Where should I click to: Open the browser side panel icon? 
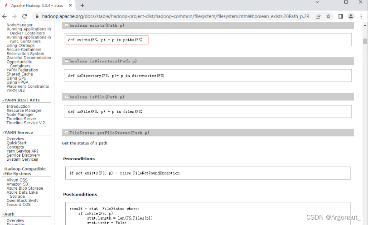click(x=340, y=16)
